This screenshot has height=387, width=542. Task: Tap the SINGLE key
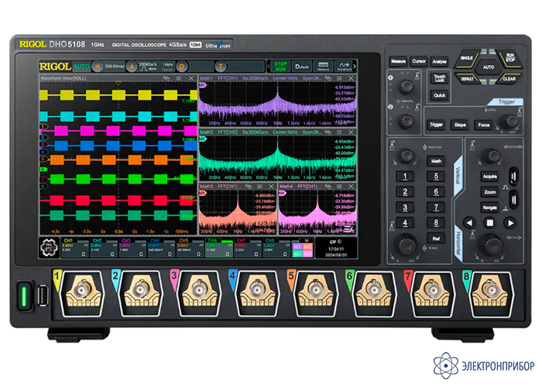[467, 58]
